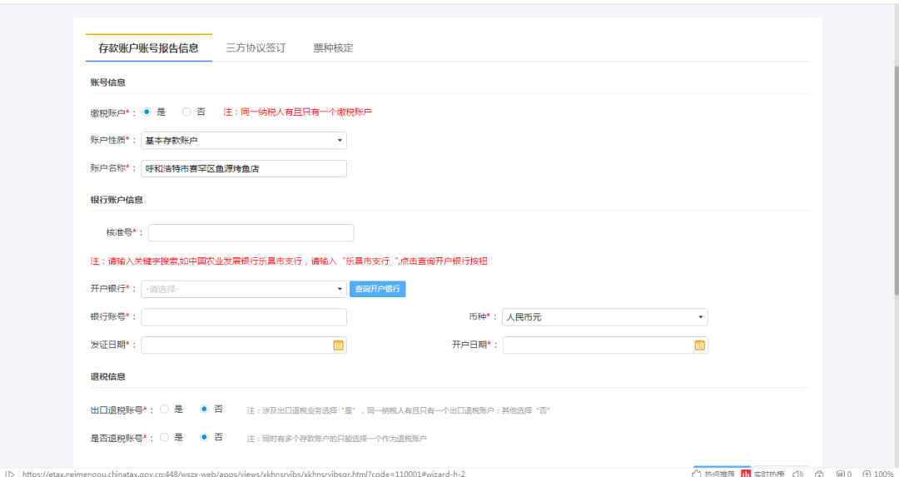This screenshot has height=477, width=899.
Task: Select 否 for 出口退税账号
Action: pos(204,410)
